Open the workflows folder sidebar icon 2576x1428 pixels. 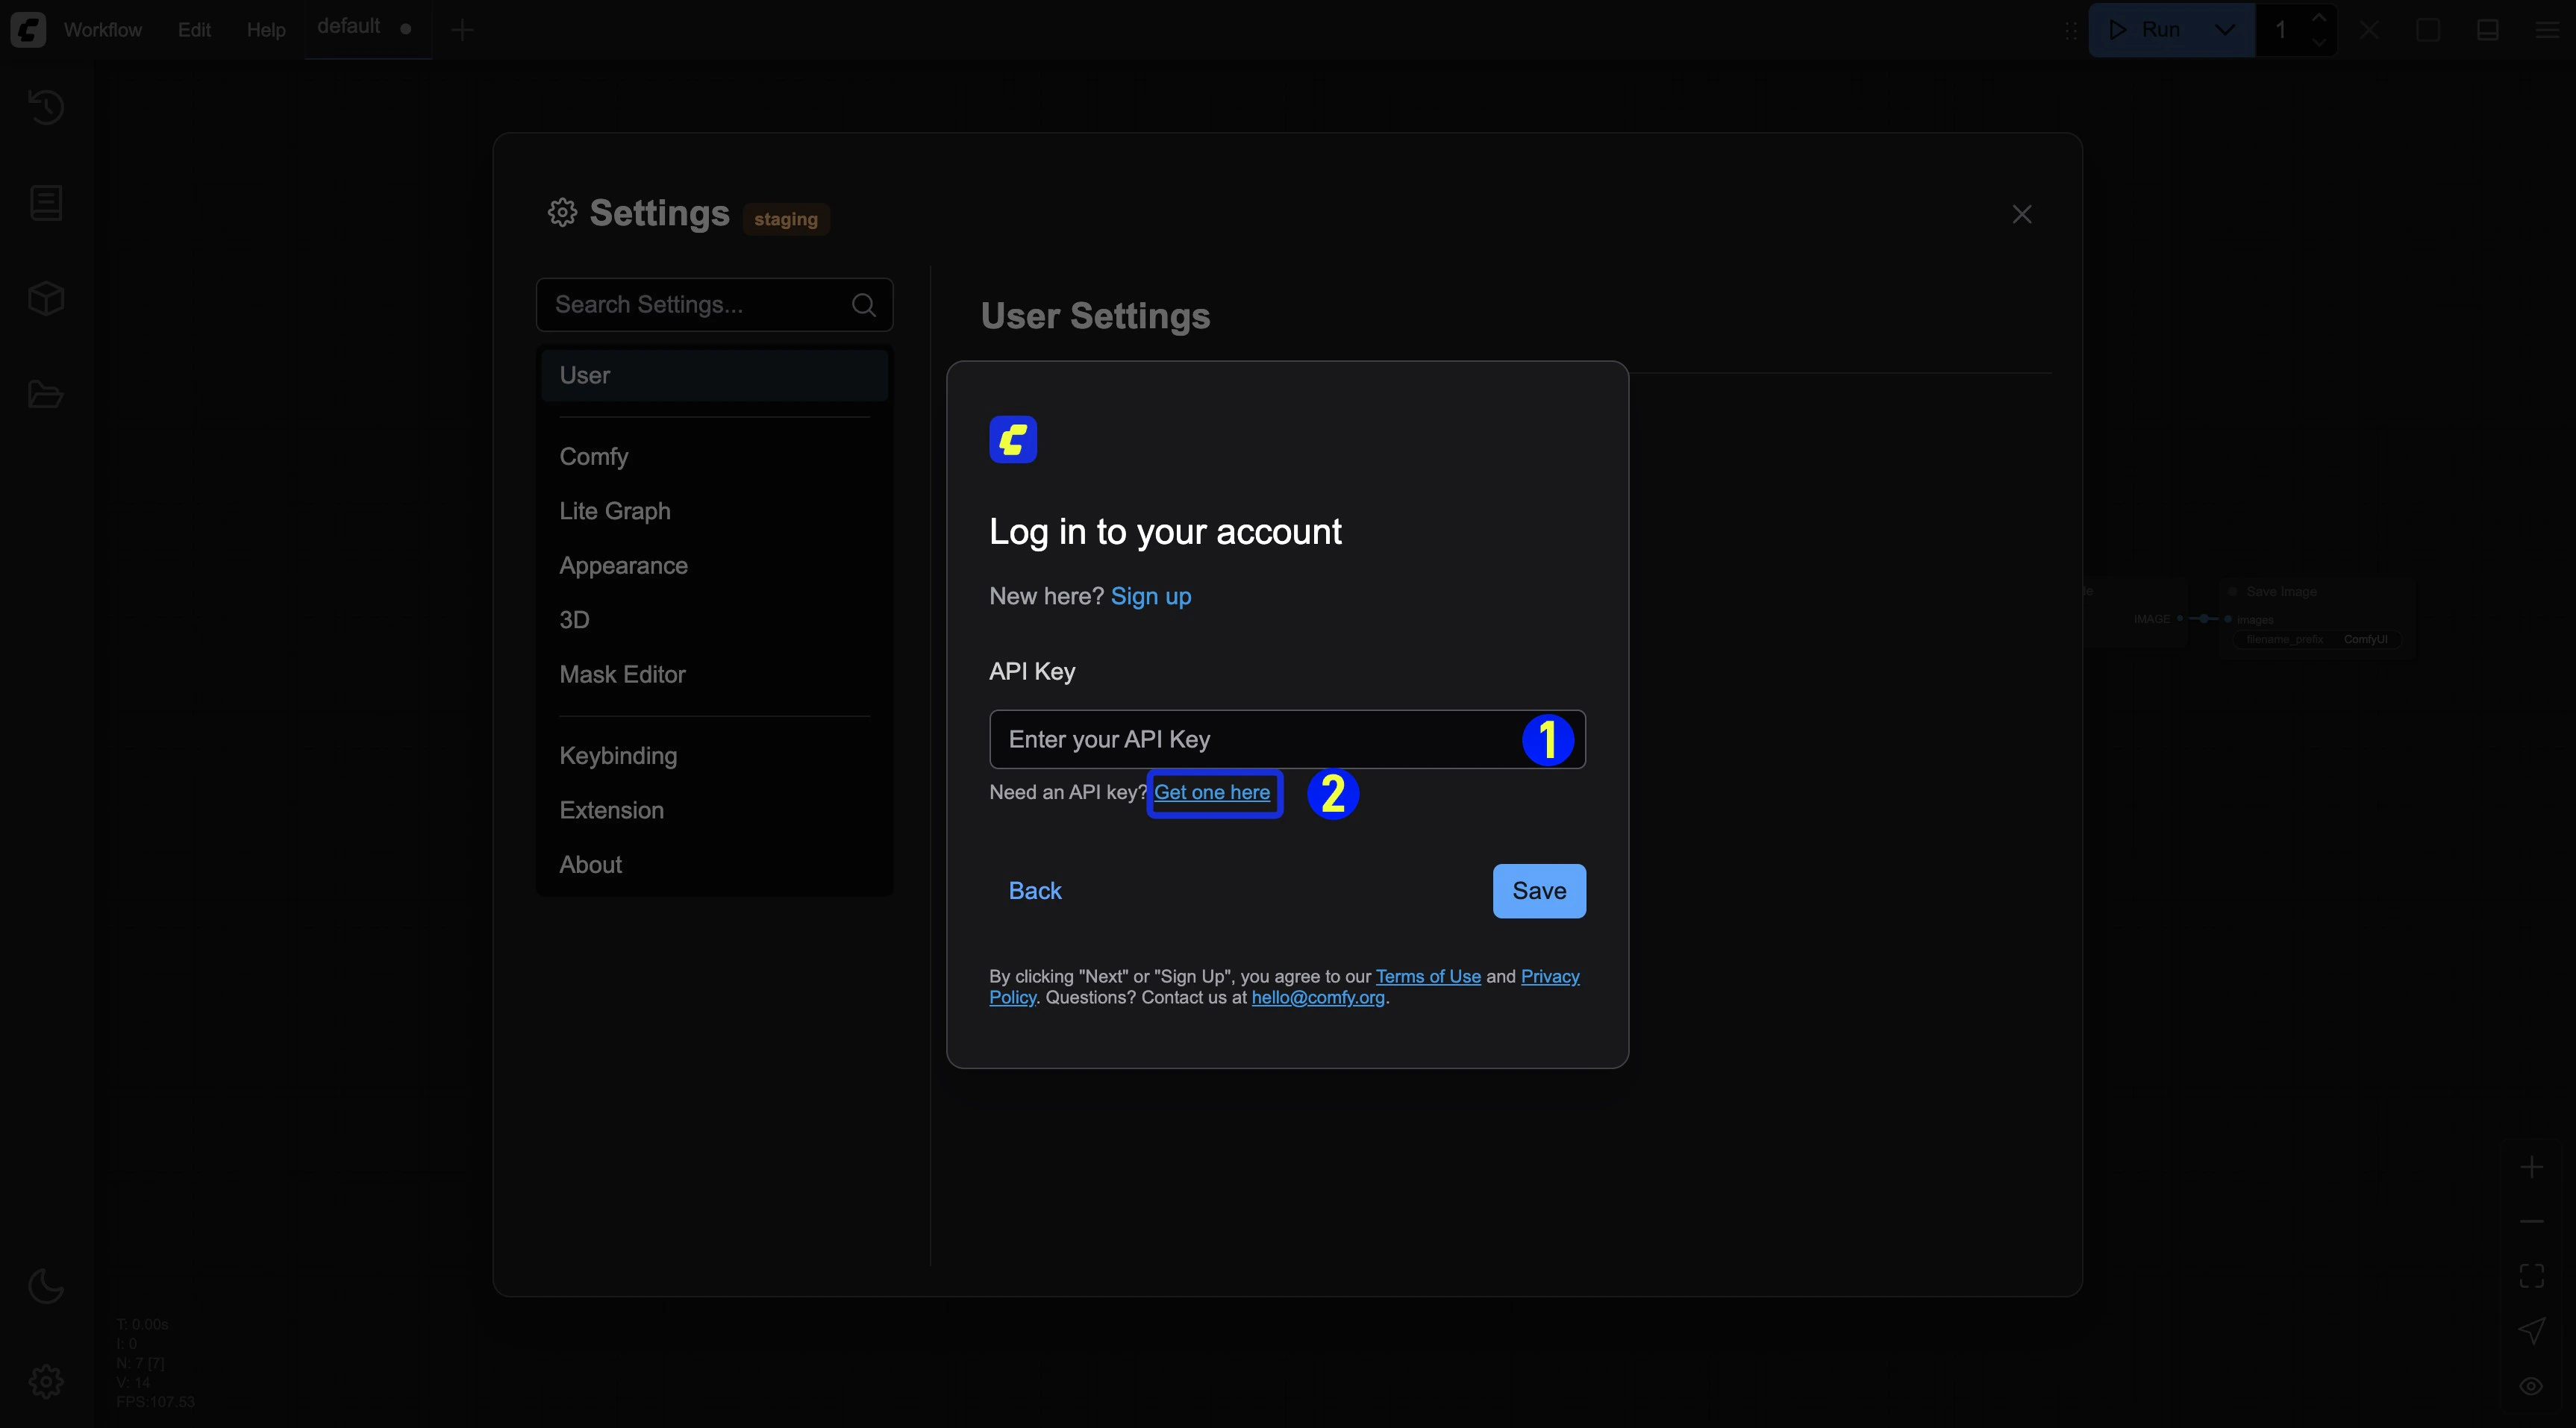[x=46, y=394]
